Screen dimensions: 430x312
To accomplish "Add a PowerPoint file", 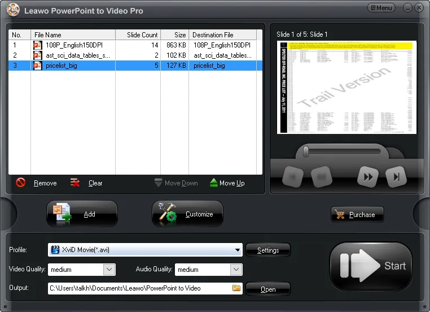I will (82, 214).
